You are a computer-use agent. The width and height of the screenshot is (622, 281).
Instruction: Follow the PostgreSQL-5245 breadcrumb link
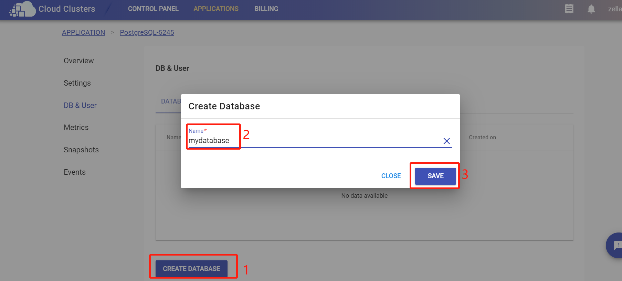click(147, 32)
